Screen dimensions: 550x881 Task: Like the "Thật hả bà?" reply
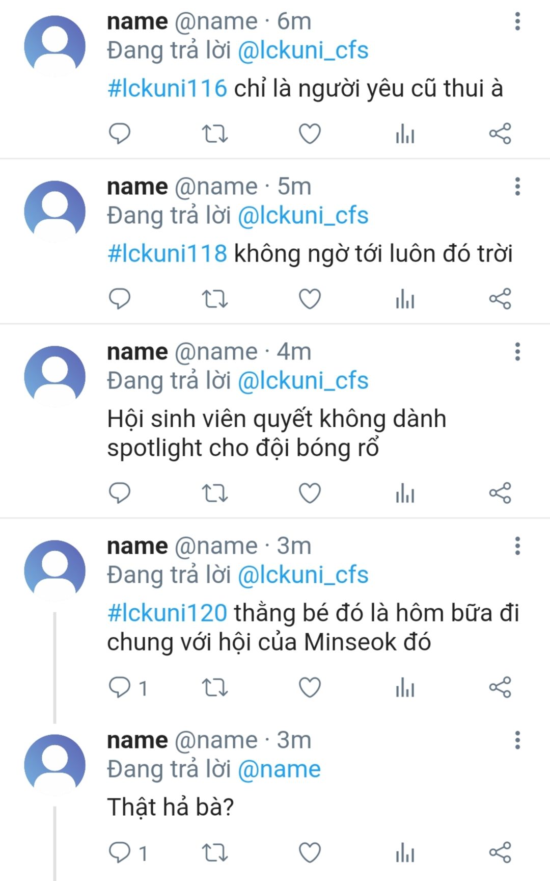tap(310, 852)
